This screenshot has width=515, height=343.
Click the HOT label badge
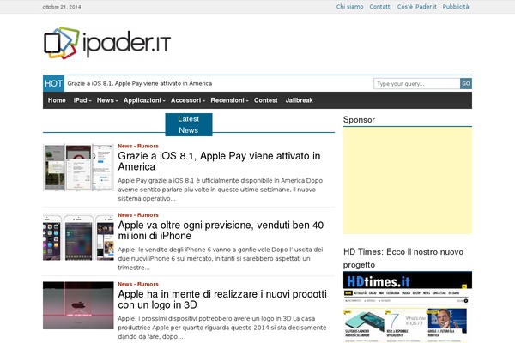pyautogui.click(x=53, y=83)
